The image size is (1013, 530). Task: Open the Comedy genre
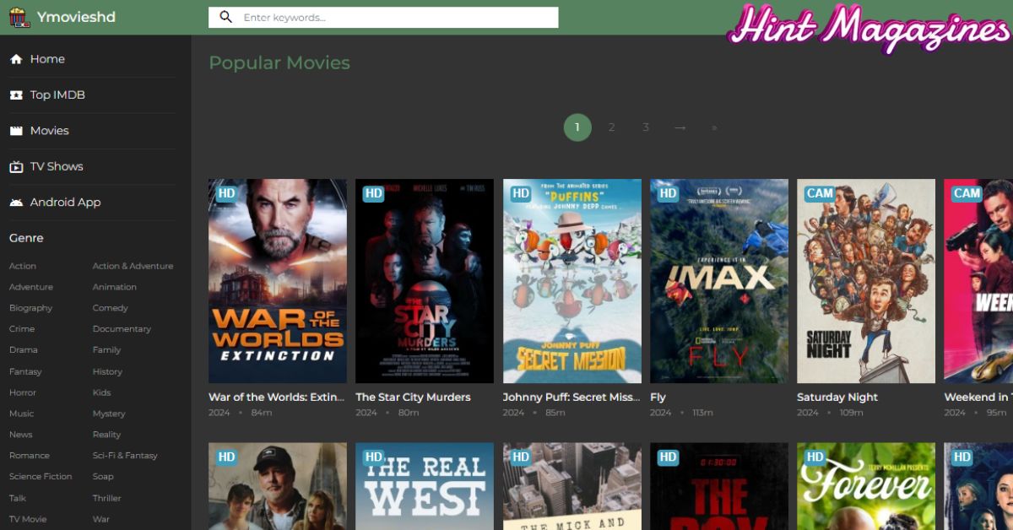(x=111, y=308)
